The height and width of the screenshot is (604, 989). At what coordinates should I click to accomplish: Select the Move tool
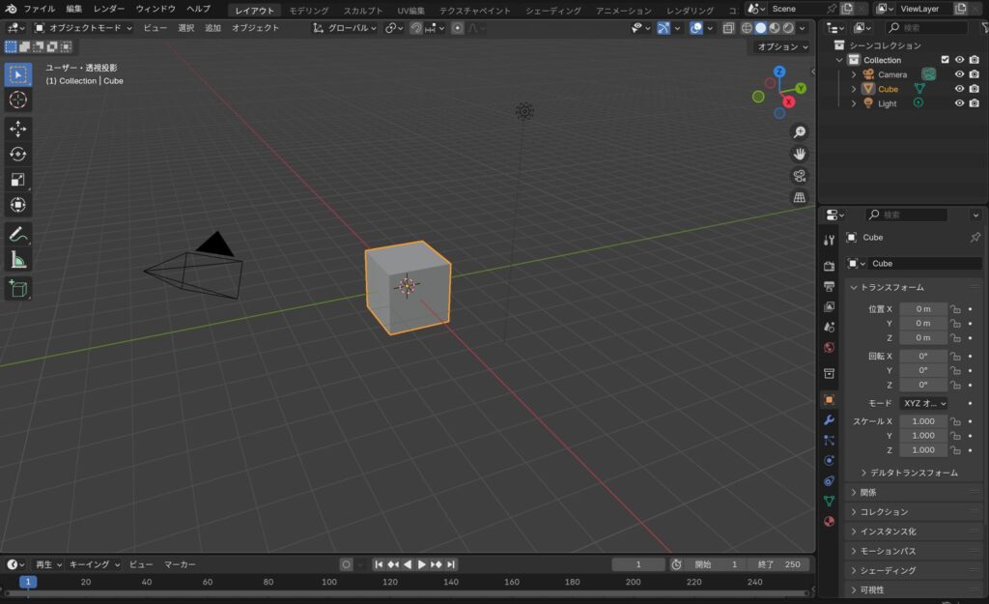click(x=17, y=129)
